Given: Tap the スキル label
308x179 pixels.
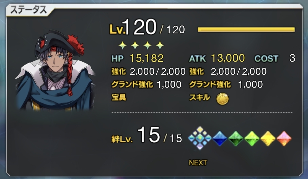Looking at the screenshot, I should (200, 97).
